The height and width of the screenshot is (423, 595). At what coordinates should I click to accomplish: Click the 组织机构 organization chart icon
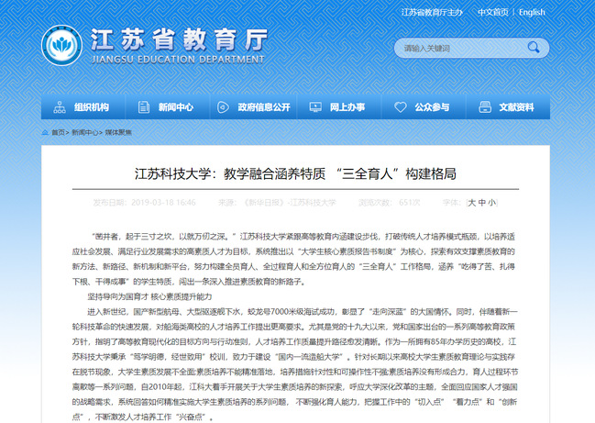click(x=61, y=107)
